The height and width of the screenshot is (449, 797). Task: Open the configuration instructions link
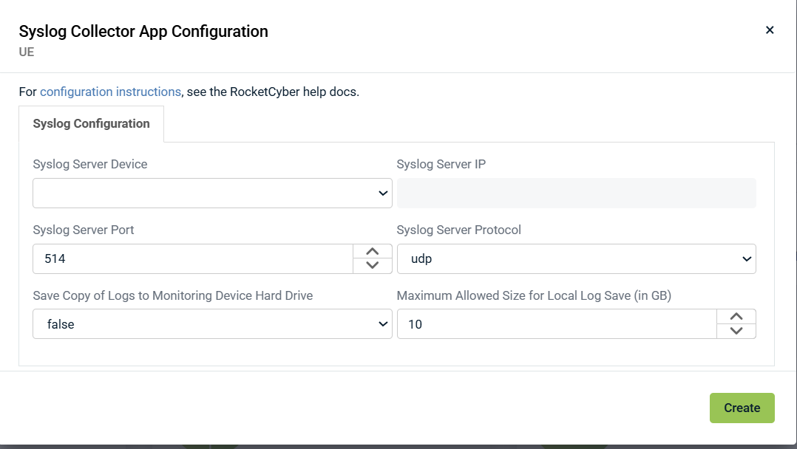pos(110,92)
